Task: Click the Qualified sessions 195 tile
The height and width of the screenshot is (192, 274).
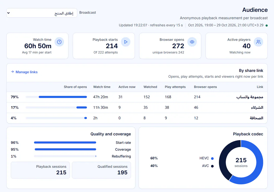Action: pyautogui.click(x=101, y=170)
